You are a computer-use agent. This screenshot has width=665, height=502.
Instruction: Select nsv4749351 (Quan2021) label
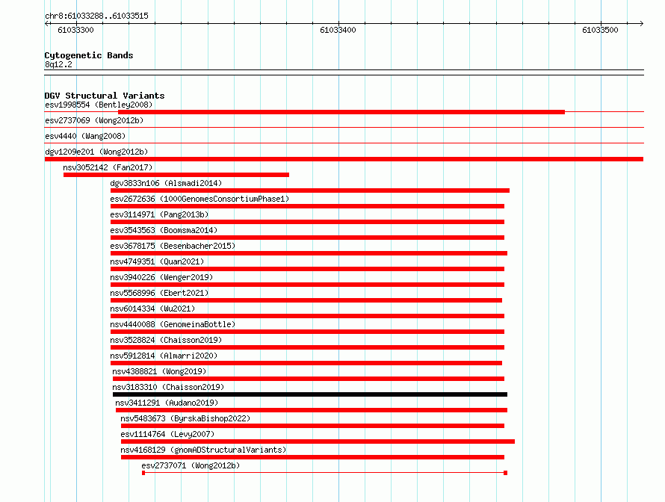coord(157,261)
